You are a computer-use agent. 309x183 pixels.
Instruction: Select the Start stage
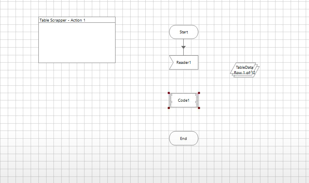coord(184,32)
